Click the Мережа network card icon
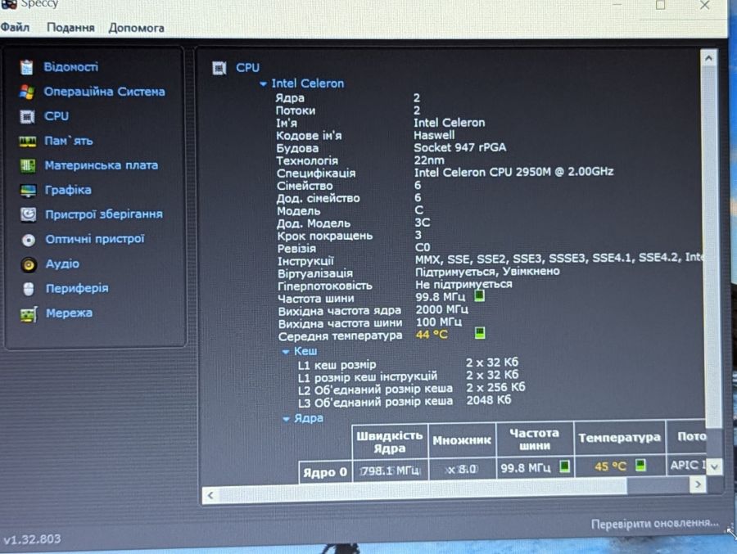 coord(29,314)
